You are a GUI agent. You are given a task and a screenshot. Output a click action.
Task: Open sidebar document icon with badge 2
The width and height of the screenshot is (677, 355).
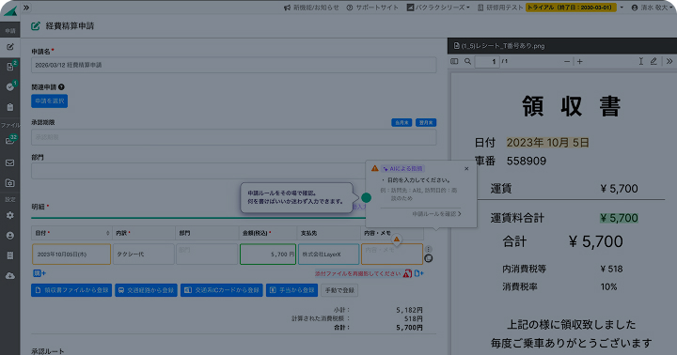[x=10, y=67]
